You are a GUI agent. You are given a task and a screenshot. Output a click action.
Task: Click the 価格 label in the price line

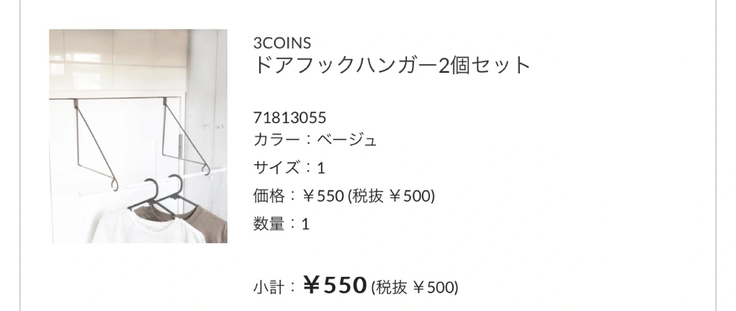pos(268,196)
